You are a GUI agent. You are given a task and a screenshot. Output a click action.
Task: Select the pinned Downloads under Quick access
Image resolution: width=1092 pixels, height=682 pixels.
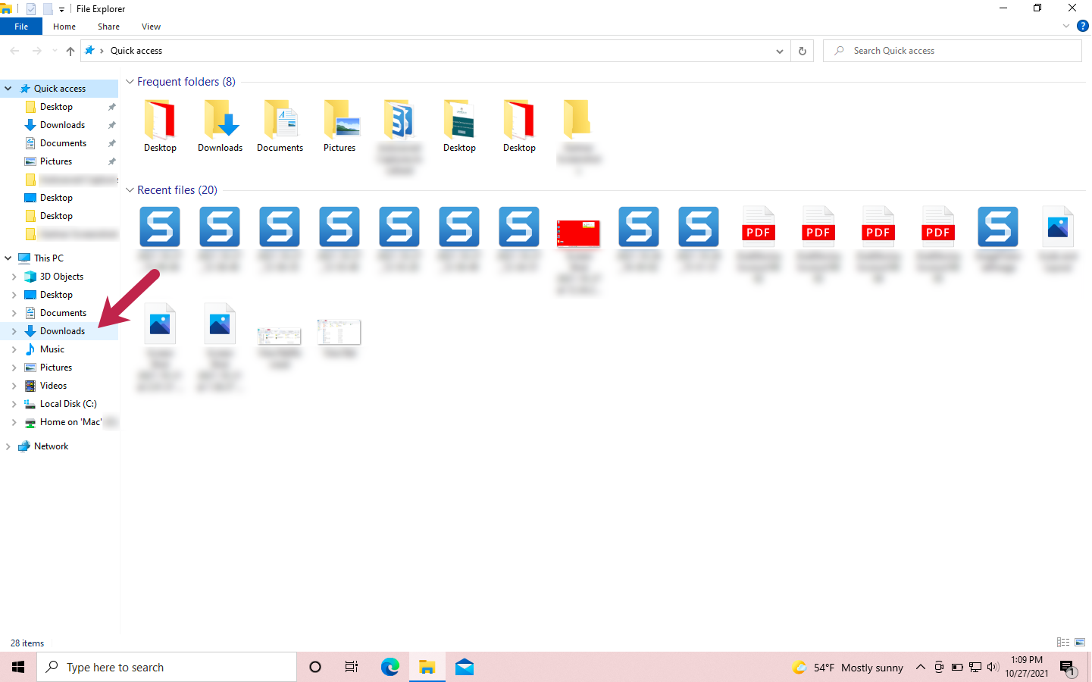pyautogui.click(x=62, y=125)
